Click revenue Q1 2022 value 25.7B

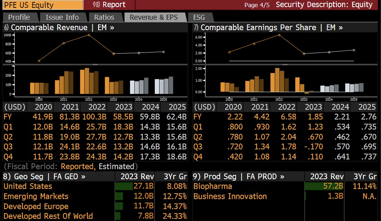click(96, 127)
